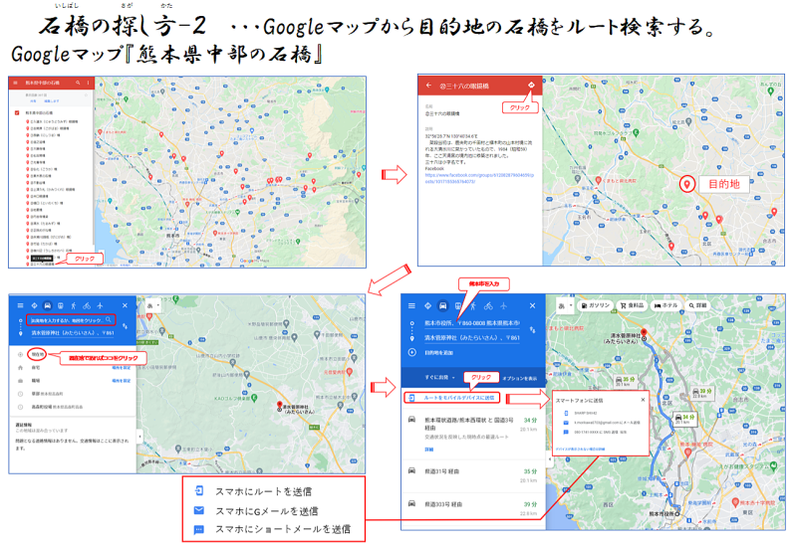Open the Facebook group URL link
796x543 pixels.
point(479,178)
